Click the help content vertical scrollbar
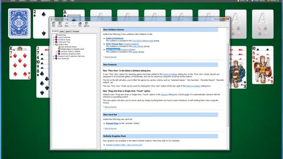Image resolution: width=283 pixels, height=159 pixels. [228, 85]
